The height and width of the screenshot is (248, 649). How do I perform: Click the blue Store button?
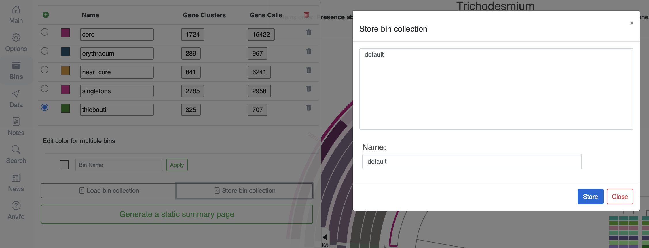pyautogui.click(x=590, y=197)
